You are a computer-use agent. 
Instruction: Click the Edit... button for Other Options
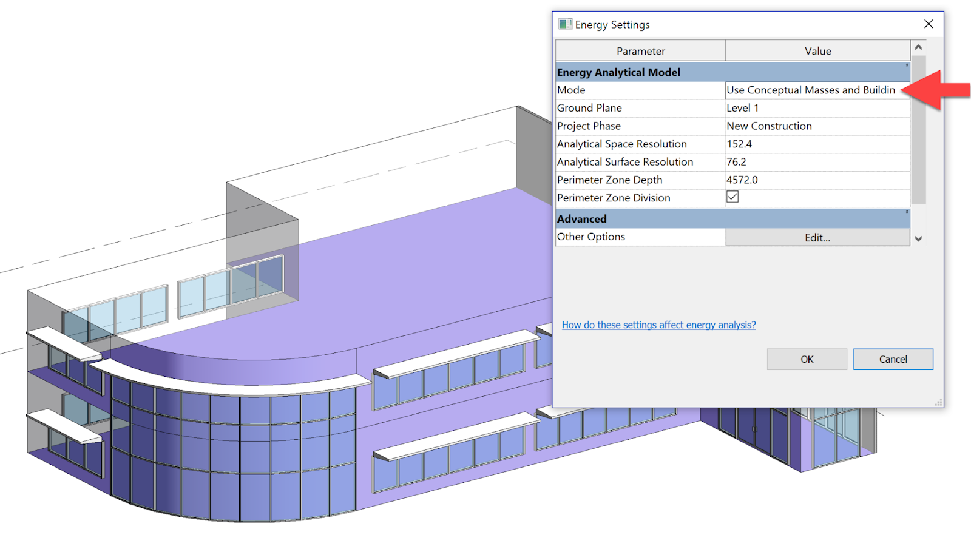point(817,237)
